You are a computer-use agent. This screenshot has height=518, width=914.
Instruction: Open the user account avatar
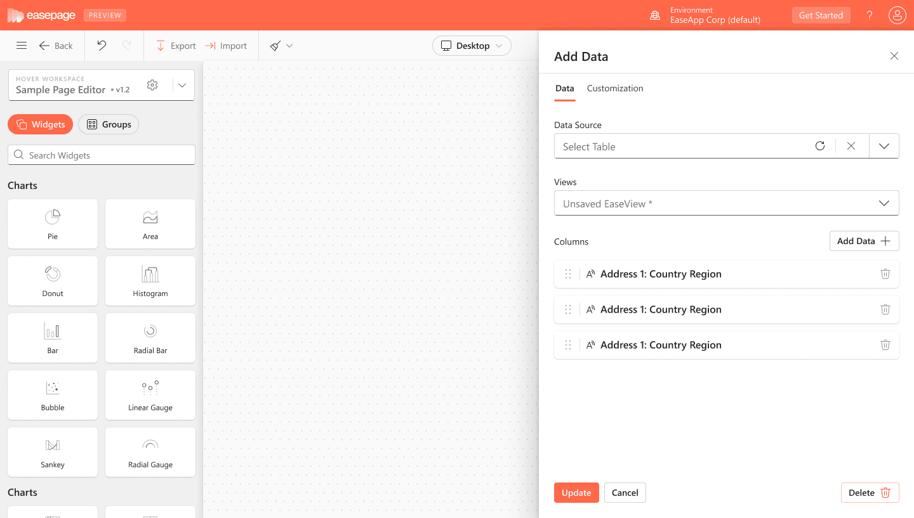pos(897,15)
